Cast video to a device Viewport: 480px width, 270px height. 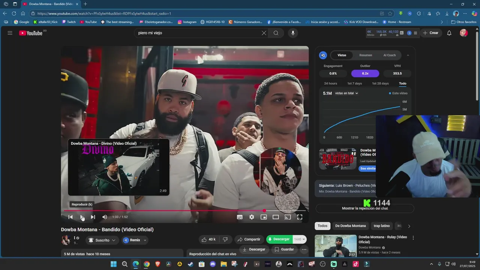click(288, 217)
